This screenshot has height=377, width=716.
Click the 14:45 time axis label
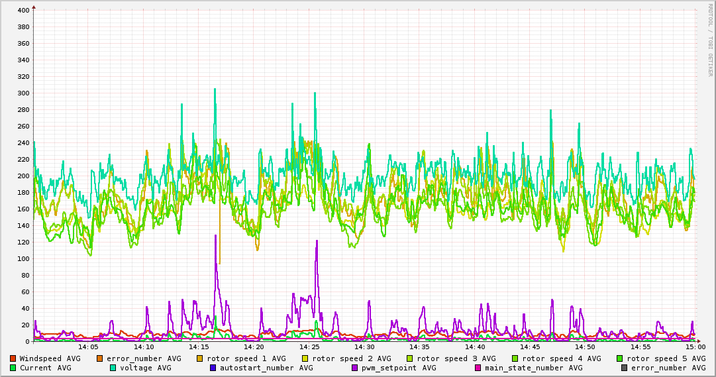(x=530, y=347)
